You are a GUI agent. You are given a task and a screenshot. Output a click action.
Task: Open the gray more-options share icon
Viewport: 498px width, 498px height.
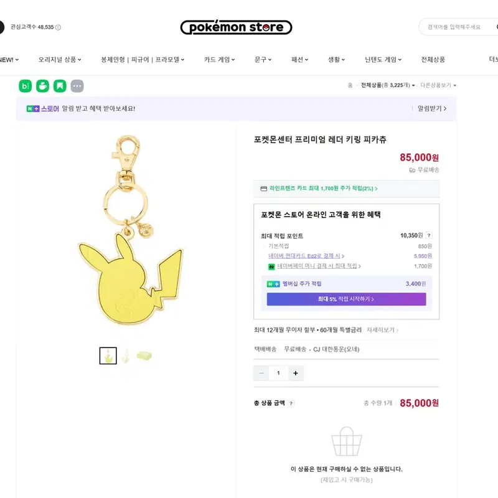[77, 86]
